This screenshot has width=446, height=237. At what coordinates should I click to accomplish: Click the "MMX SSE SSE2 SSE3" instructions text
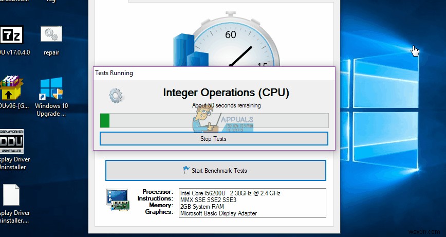[x=208, y=200]
